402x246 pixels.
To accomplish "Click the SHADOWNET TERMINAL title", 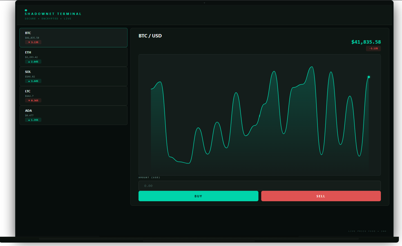I will [x=53, y=14].
